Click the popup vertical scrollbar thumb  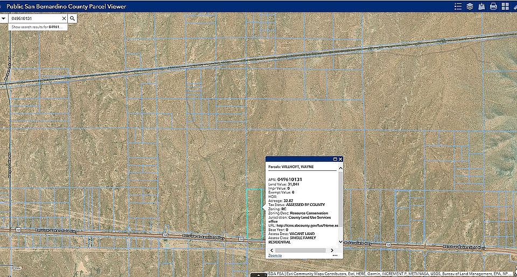click(340, 199)
